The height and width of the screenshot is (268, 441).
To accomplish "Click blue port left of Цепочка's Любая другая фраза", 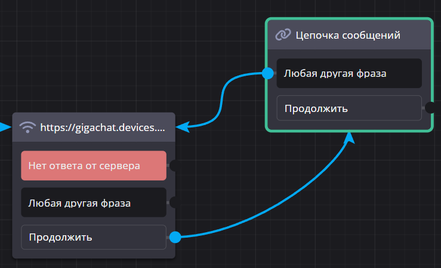I will pyautogui.click(x=268, y=73).
